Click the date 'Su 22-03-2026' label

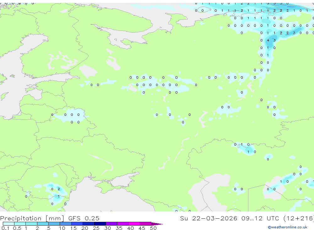point(208,218)
